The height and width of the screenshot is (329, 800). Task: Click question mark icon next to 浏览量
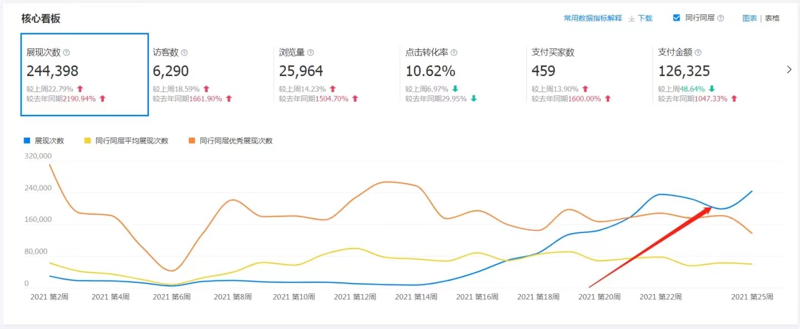(311, 53)
